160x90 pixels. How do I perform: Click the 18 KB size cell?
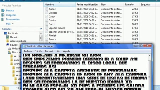pos(135,39)
